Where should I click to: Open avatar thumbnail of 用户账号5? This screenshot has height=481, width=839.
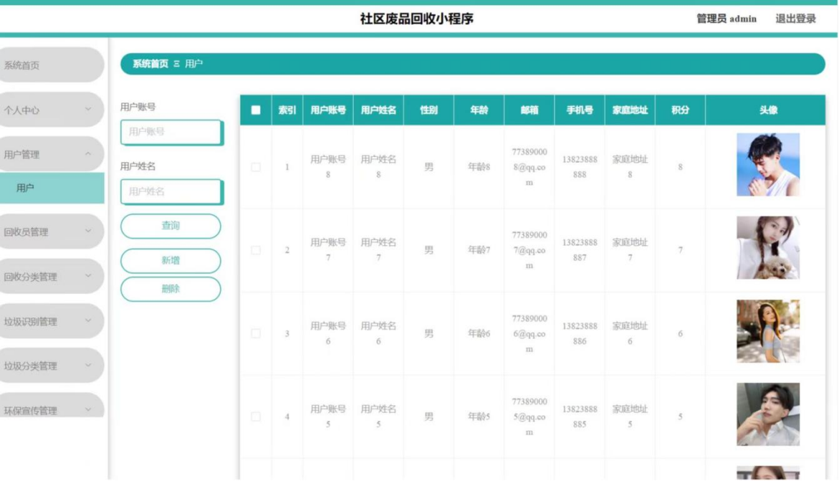coord(768,414)
